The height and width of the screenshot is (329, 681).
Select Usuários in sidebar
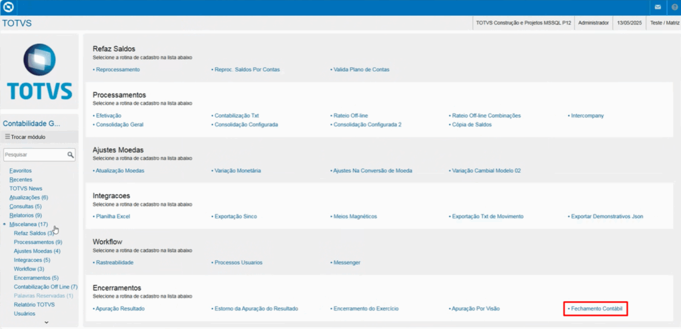pos(25,313)
